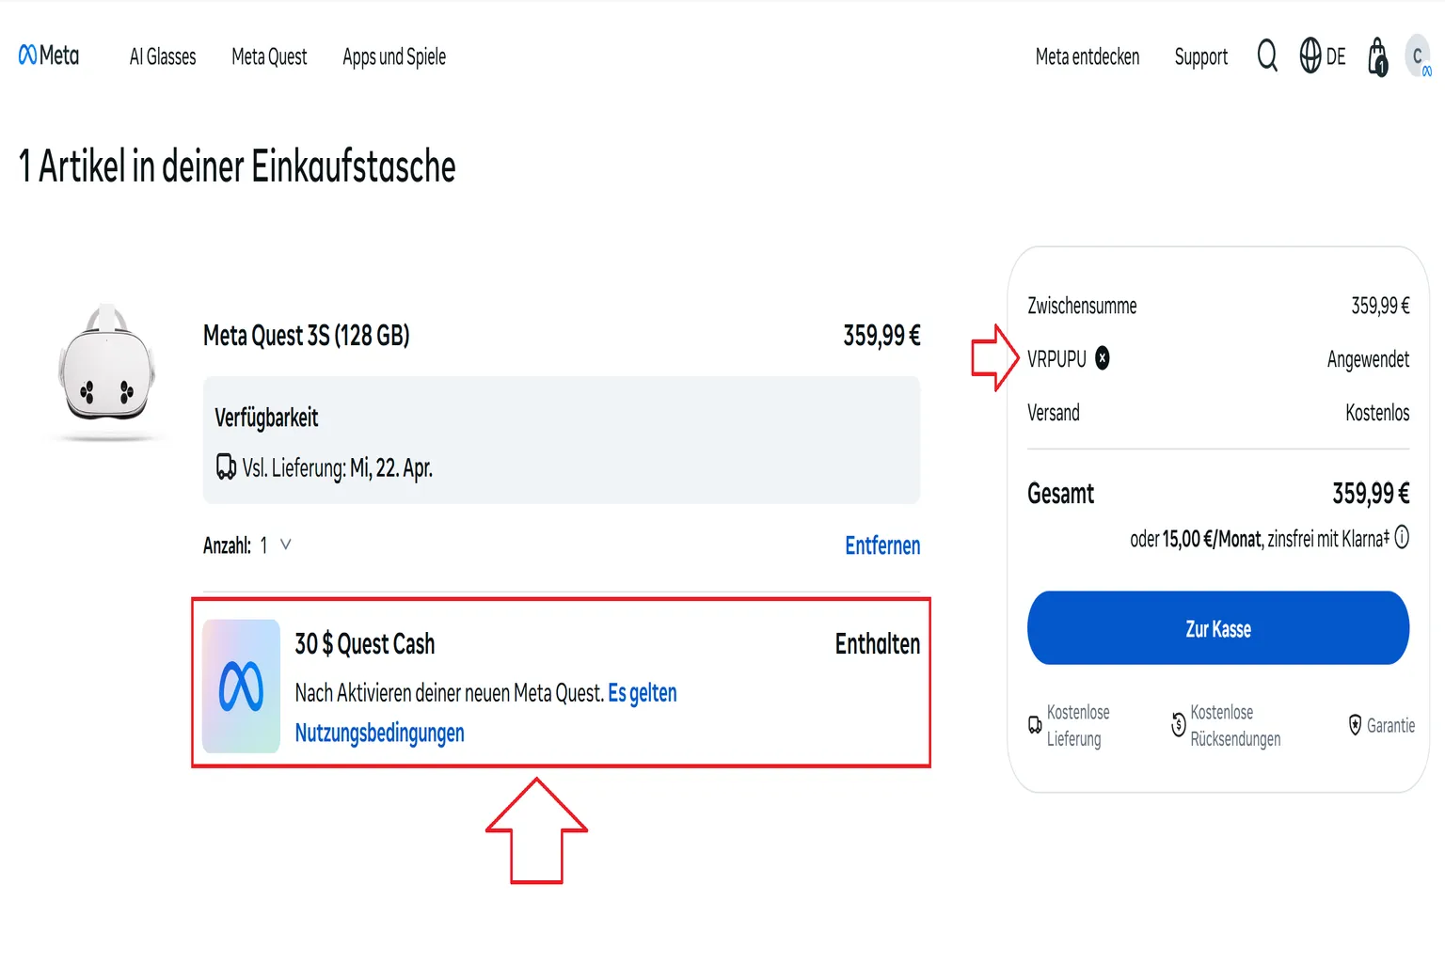Click the Quest Cash Meta logo tile
The height and width of the screenshot is (963, 1445).
[x=241, y=686]
